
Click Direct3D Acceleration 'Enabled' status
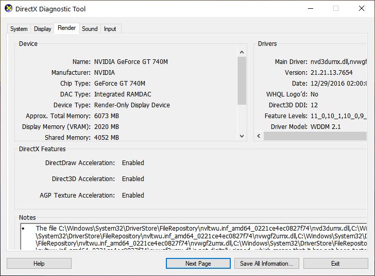[x=133, y=179]
